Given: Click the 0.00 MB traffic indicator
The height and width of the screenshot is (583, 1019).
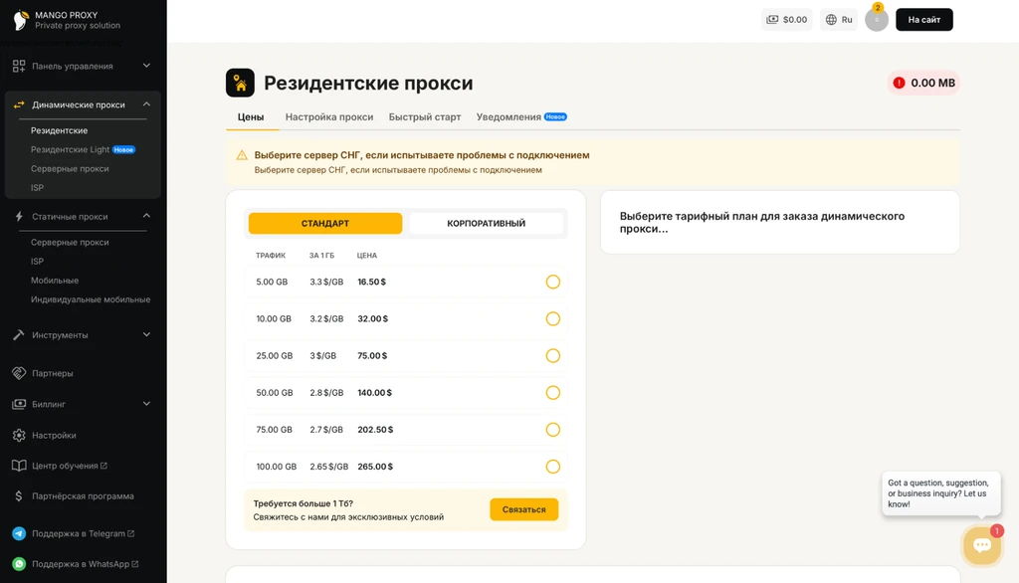Looking at the screenshot, I should point(923,83).
